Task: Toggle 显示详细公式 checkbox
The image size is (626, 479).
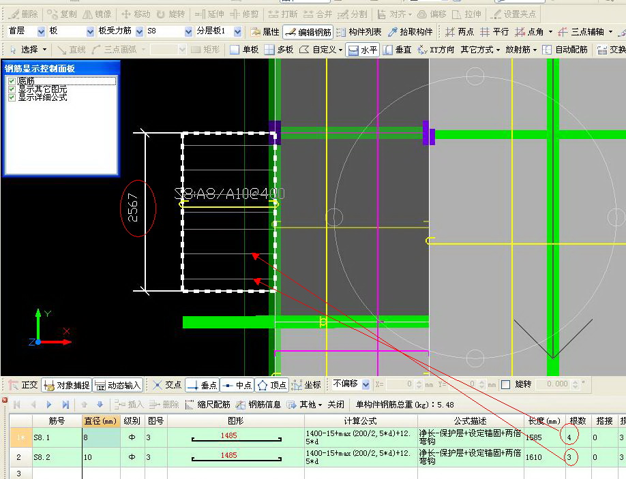Action: (12, 97)
